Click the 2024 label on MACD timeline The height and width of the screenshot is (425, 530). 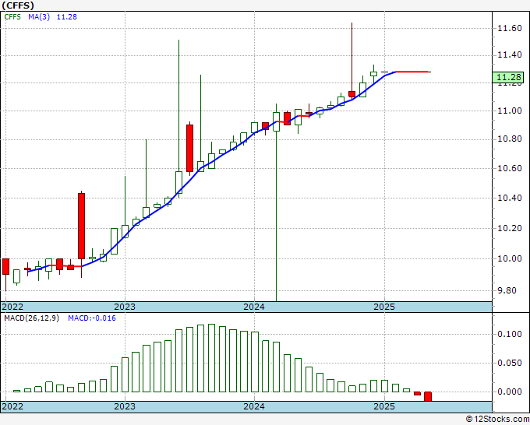coord(254,406)
